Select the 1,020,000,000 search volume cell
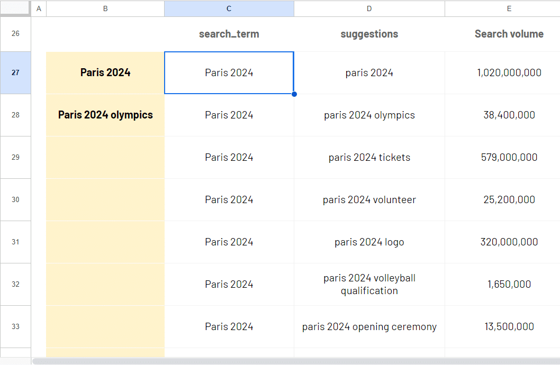Viewport: 560px width, 365px height. pos(509,72)
